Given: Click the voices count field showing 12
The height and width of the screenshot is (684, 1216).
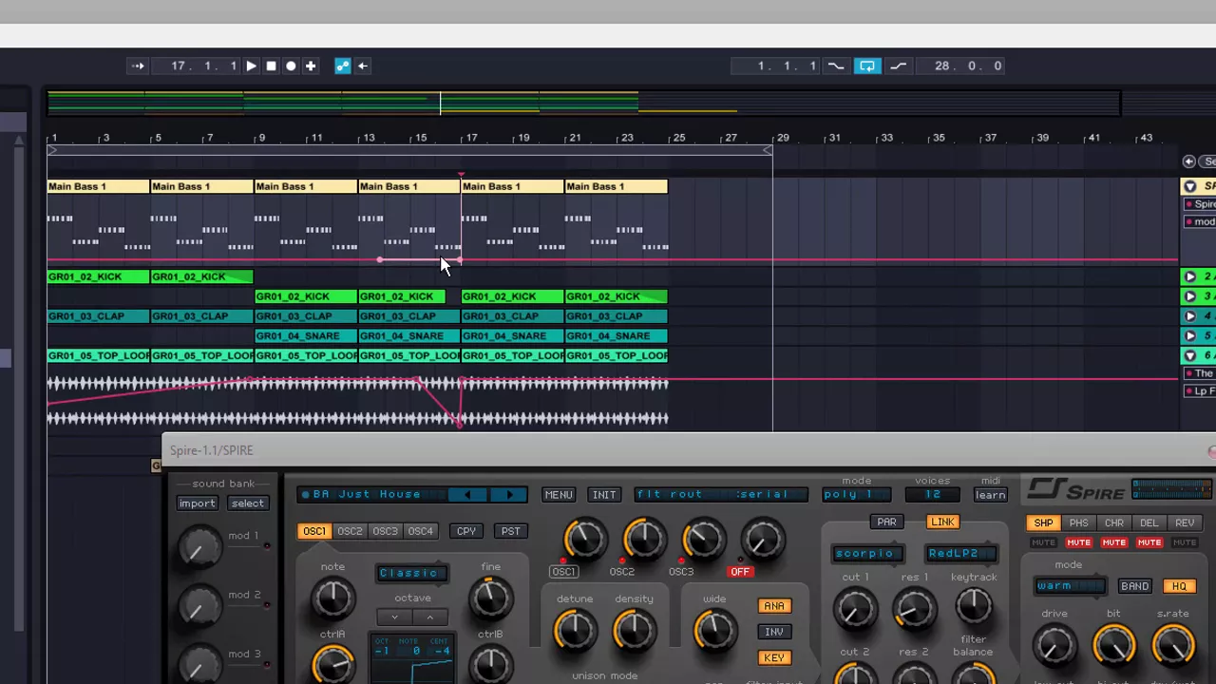Looking at the screenshot, I should click(x=932, y=494).
